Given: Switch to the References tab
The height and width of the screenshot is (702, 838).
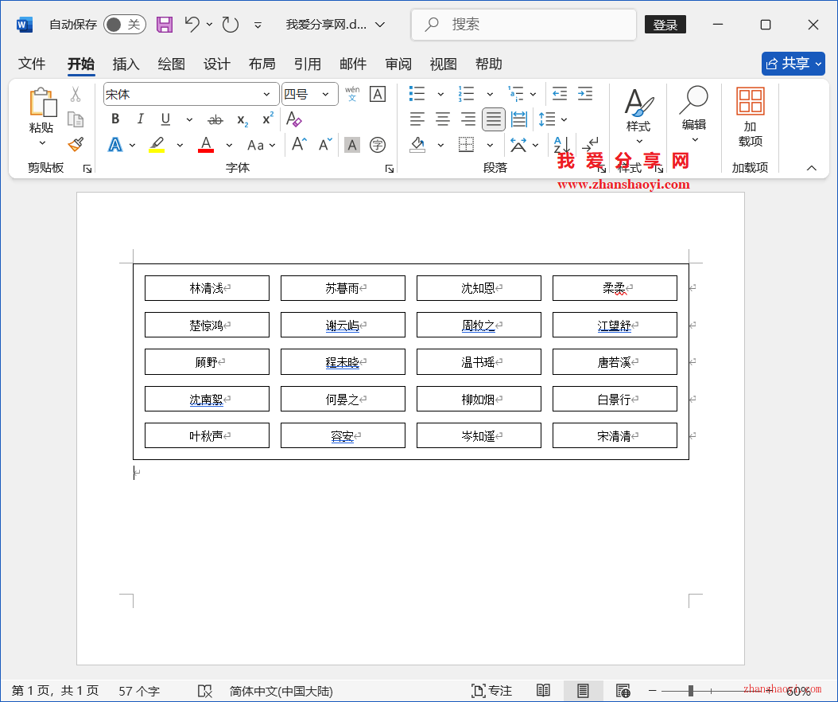Looking at the screenshot, I should coord(308,64).
